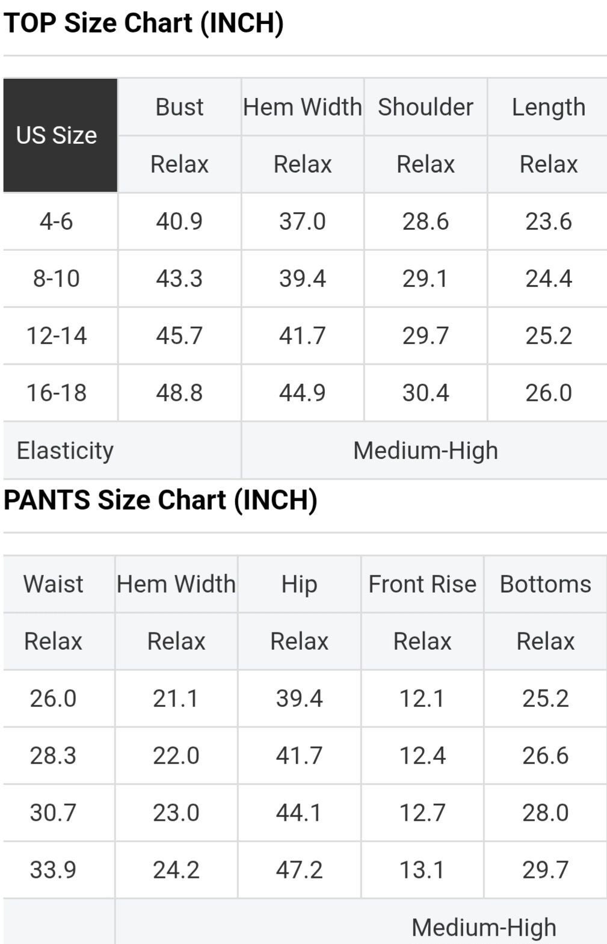Click the US Size header cell
This screenshot has width=607, height=944.
point(57,135)
